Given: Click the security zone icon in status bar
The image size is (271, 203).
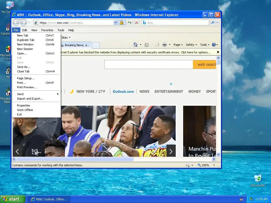Looking at the screenshot, I should click(188, 165).
